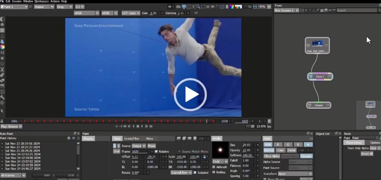Open the Circle brush shape dropdown
This screenshot has height=180, width=381.
(x=220, y=161)
